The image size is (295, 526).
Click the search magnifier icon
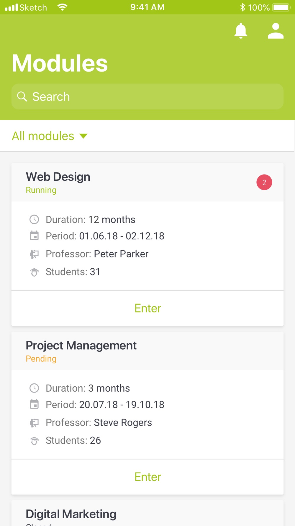pyautogui.click(x=22, y=96)
